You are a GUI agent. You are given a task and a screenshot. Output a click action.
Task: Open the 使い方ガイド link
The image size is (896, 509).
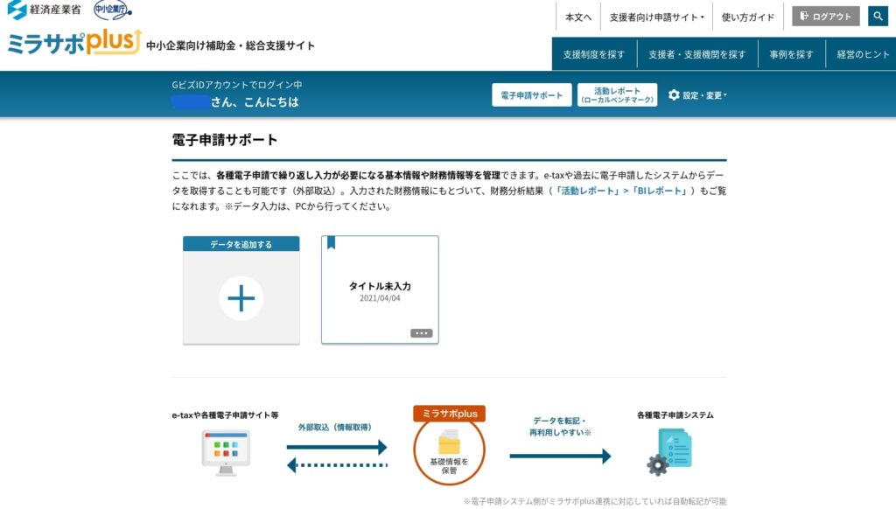(x=748, y=17)
